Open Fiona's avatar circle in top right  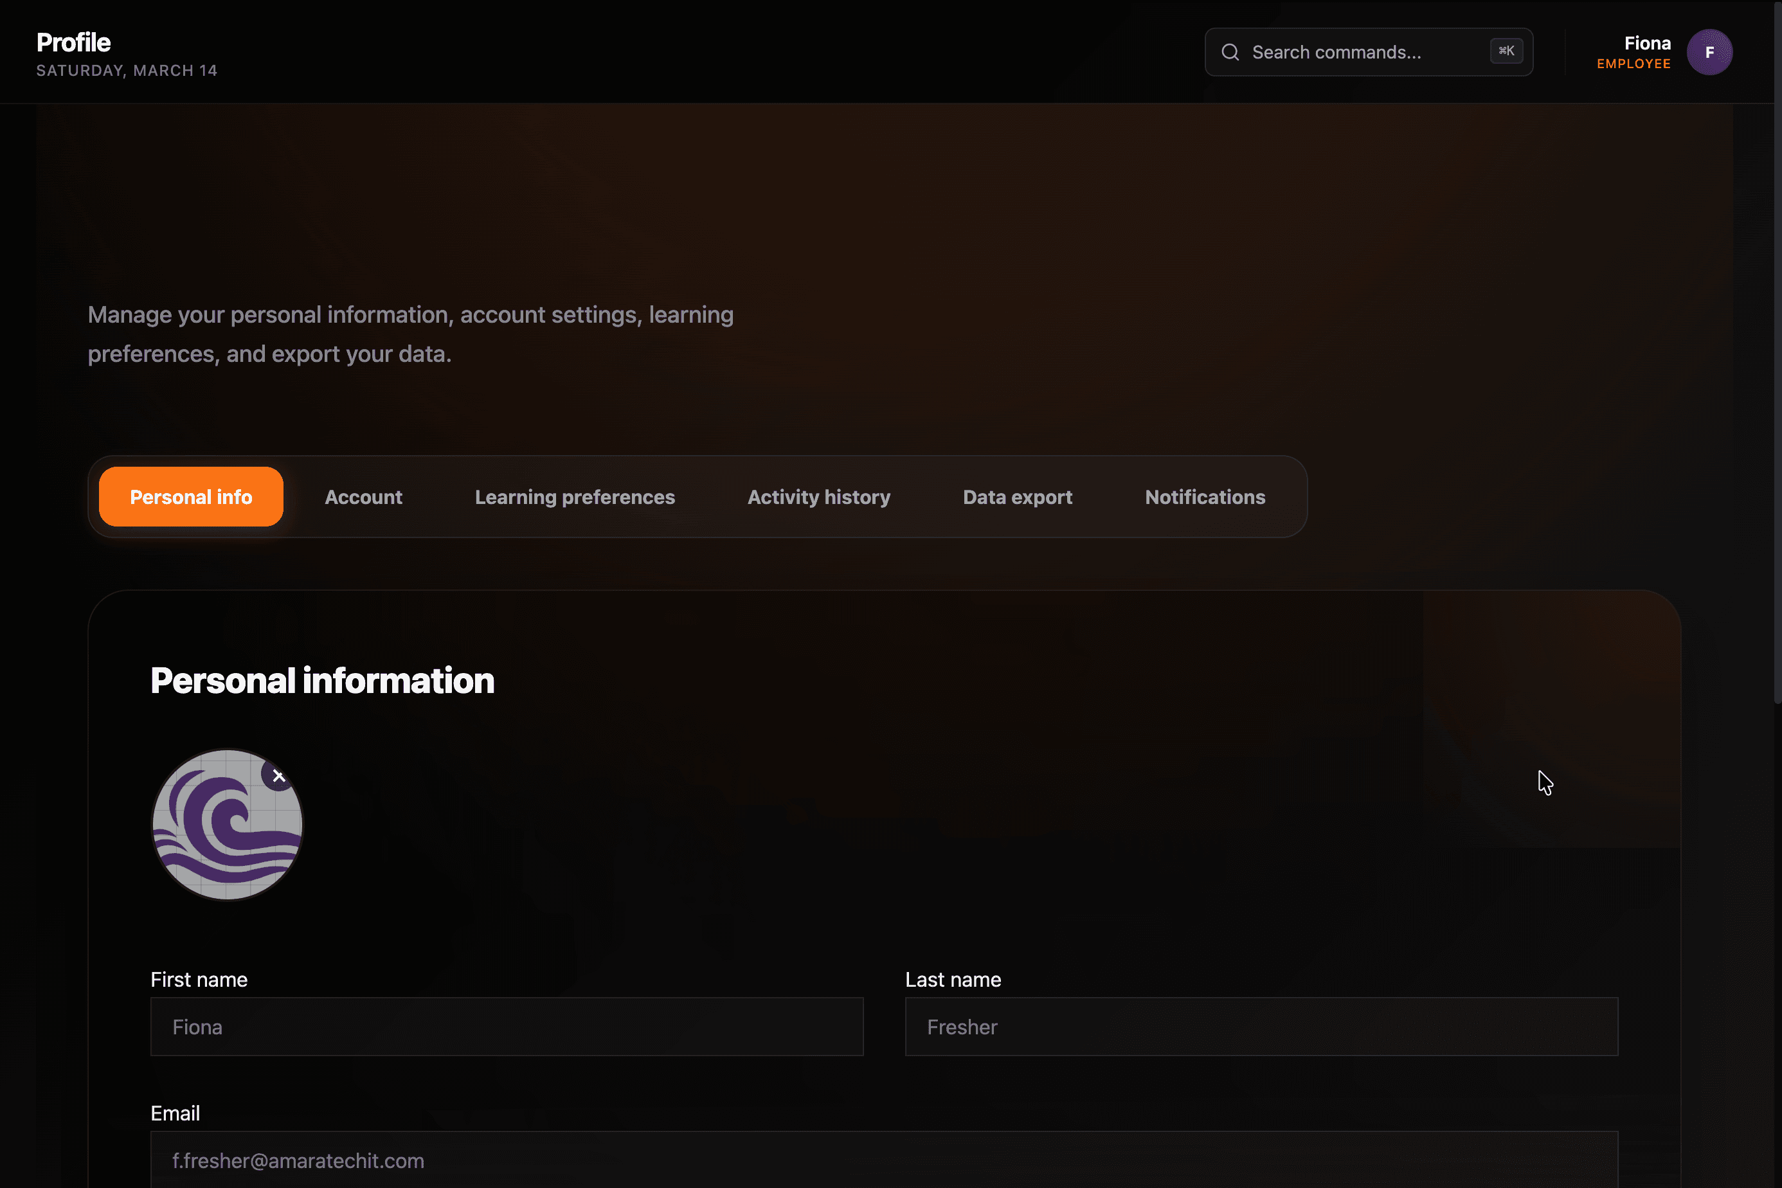(1710, 51)
